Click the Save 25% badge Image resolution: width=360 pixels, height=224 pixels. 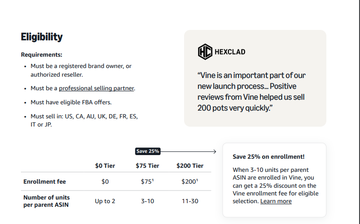point(148,151)
